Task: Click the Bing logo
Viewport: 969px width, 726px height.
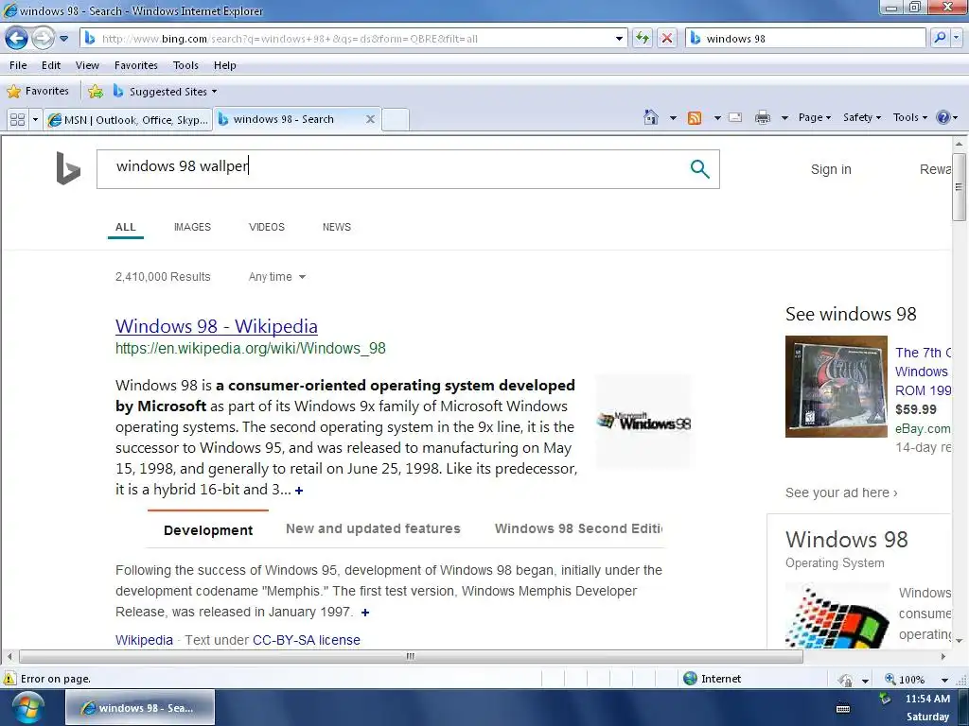Action: pos(68,168)
